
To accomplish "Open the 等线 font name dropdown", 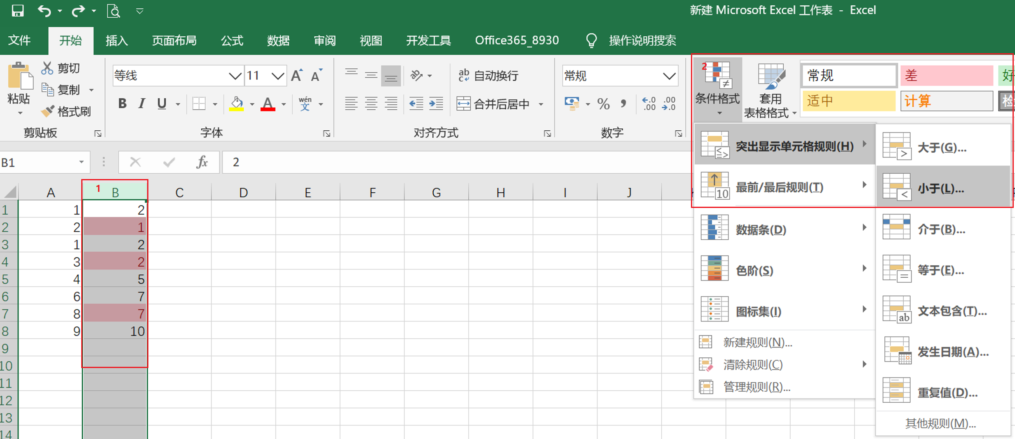I will (235, 76).
